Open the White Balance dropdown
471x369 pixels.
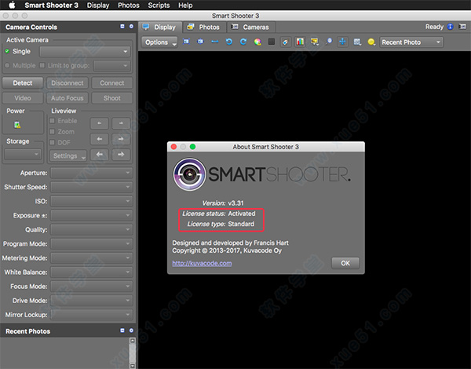92,272
